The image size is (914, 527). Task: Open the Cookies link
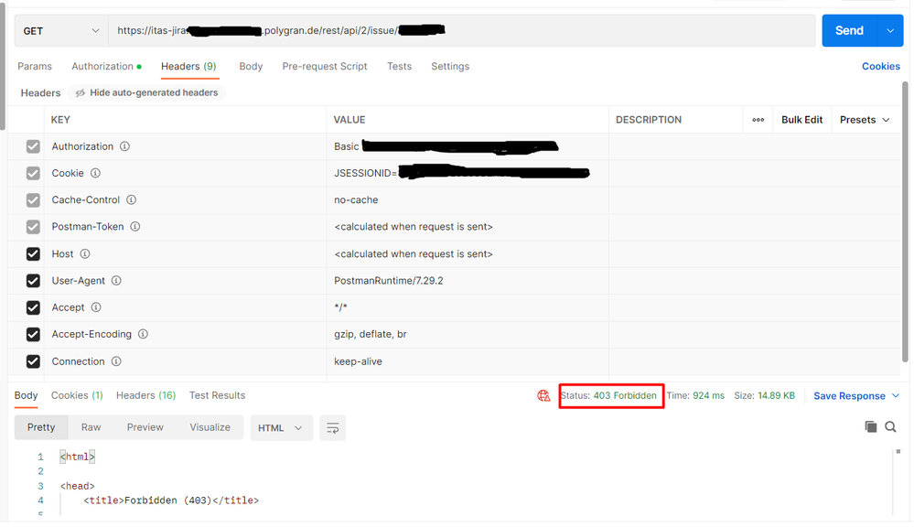pyautogui.click(x=880, y=67)
